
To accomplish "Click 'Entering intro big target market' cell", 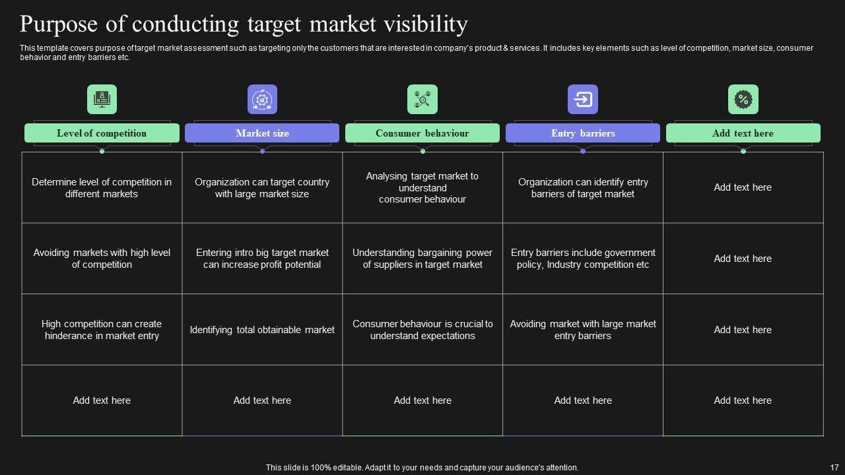I will pos(262,259).
